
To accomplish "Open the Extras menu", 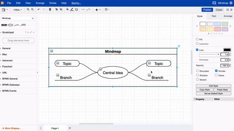I will point(53,3).
